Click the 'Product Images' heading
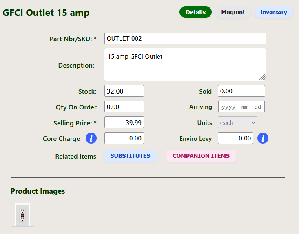Viewport: 299px width, 234px height. (x=38, y=191)
